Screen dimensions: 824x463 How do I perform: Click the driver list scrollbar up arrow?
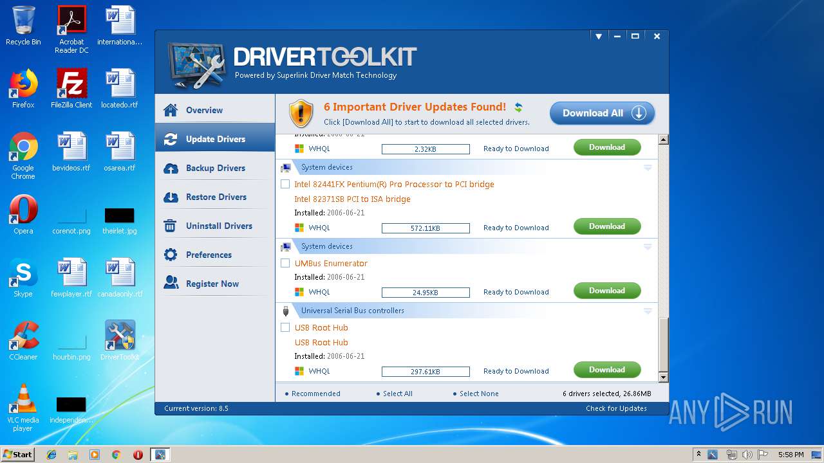(663, 140)
